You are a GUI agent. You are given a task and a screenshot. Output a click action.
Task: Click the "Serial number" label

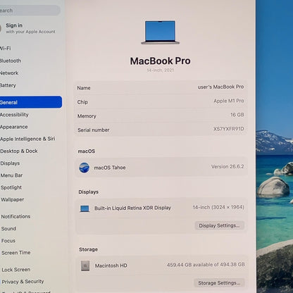coord(94,130)
